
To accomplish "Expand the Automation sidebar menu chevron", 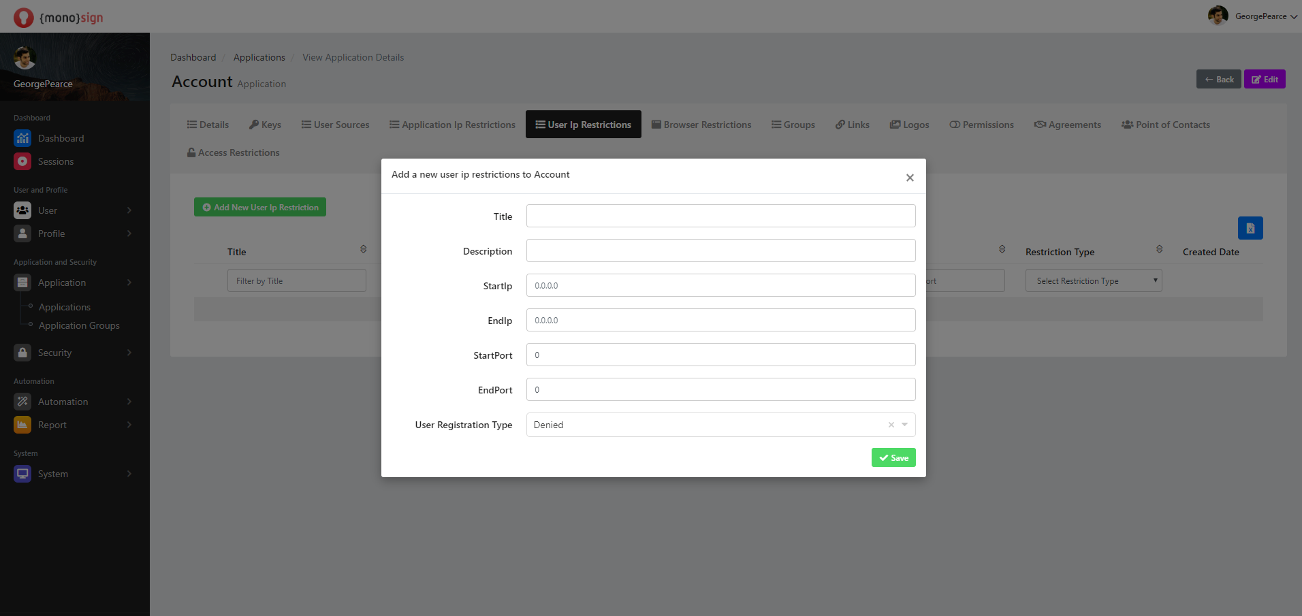I will [x=129, y=402].
